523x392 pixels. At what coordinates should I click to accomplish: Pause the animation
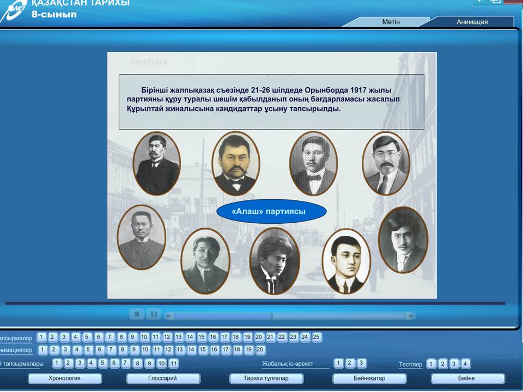154,314
